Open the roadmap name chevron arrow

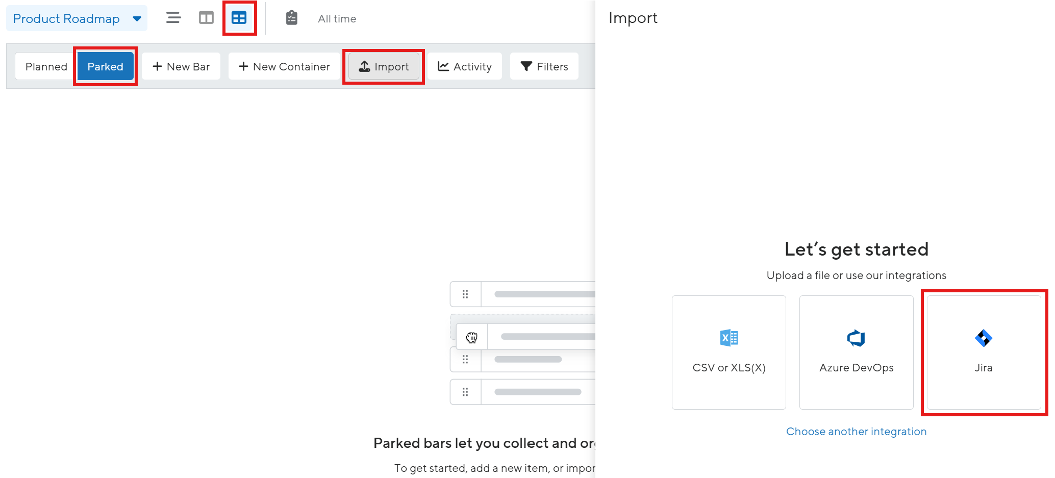[x=136, y=18]
